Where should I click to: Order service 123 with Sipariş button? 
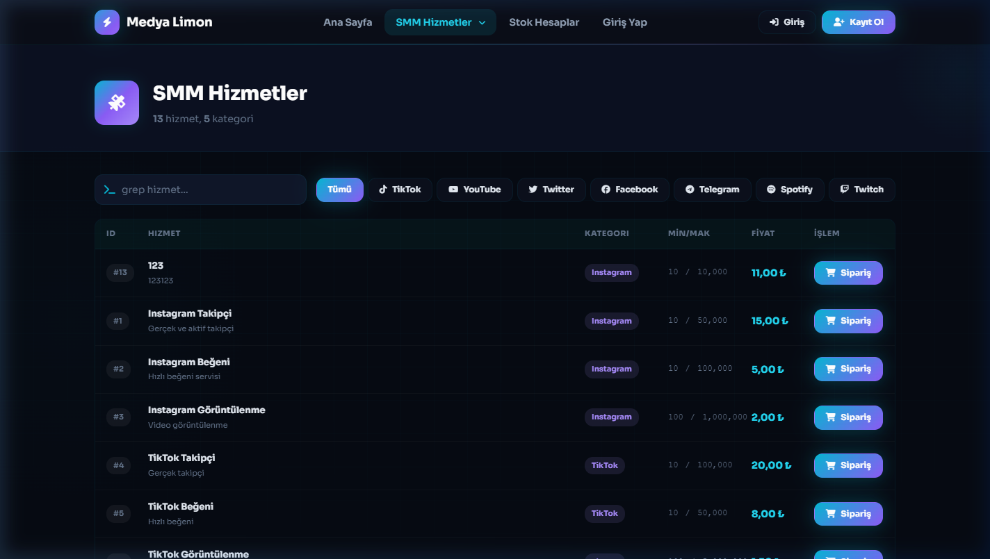(x=848, y=273)
